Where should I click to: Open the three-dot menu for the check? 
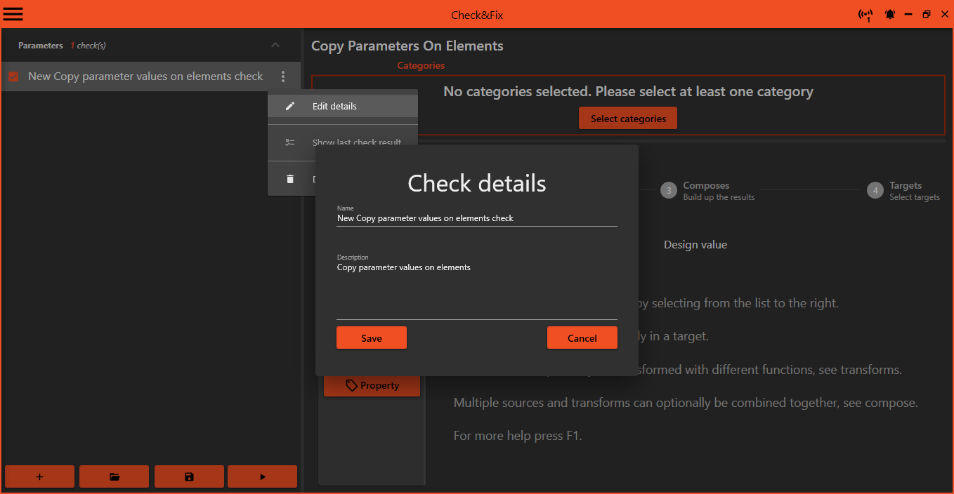click(x=283, y=76)
